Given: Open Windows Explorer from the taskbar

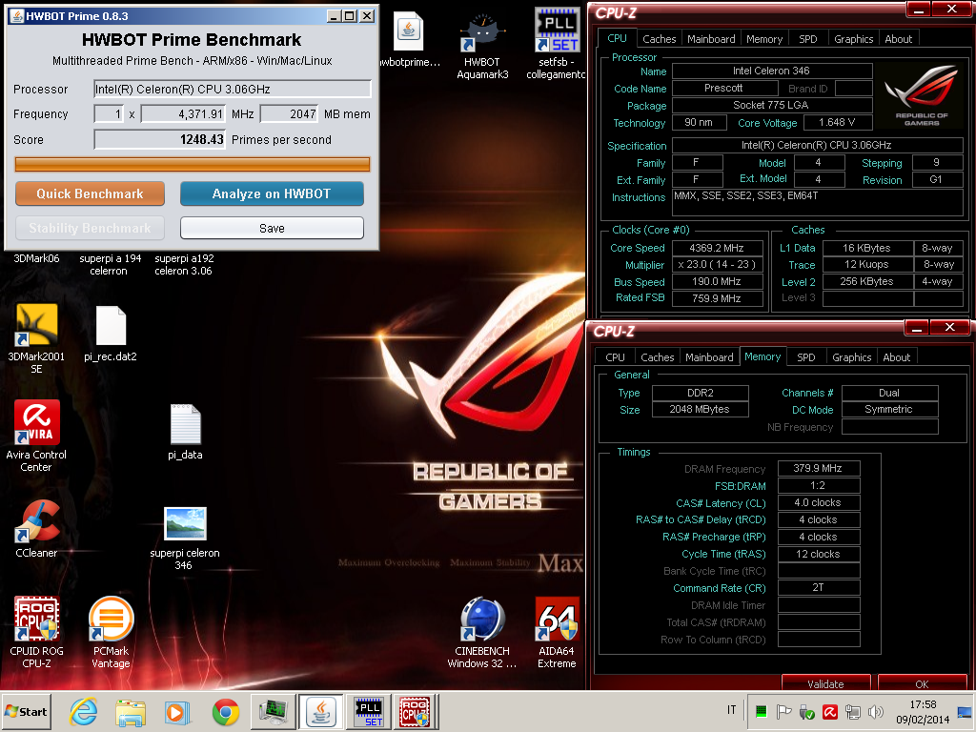Looking at the screenshot, I should (130, 711).
